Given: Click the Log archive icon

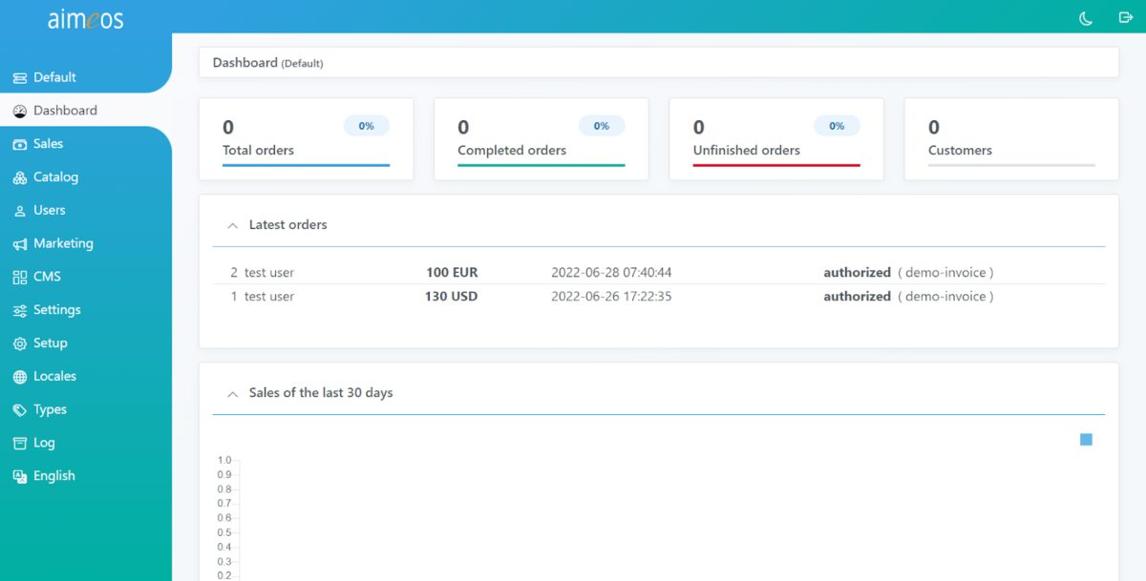Looking at the screenshot, I should 20,443.
